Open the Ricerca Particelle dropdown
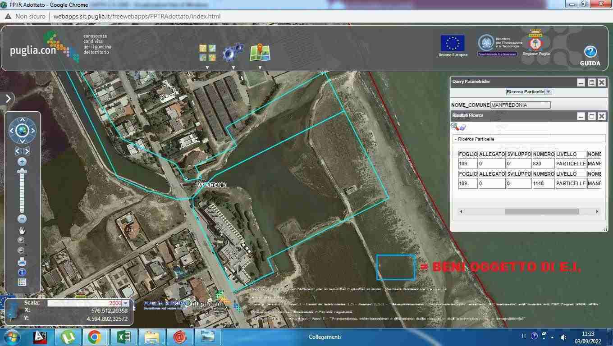This screenshot has height=346, width=613. 548,92
